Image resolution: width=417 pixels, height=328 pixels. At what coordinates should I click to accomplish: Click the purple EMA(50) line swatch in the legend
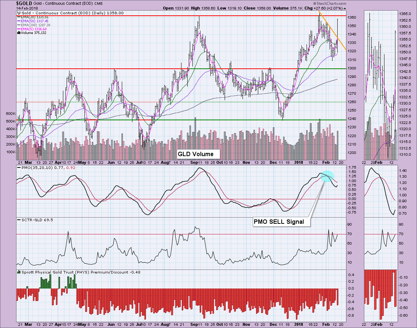coord(19,21)
